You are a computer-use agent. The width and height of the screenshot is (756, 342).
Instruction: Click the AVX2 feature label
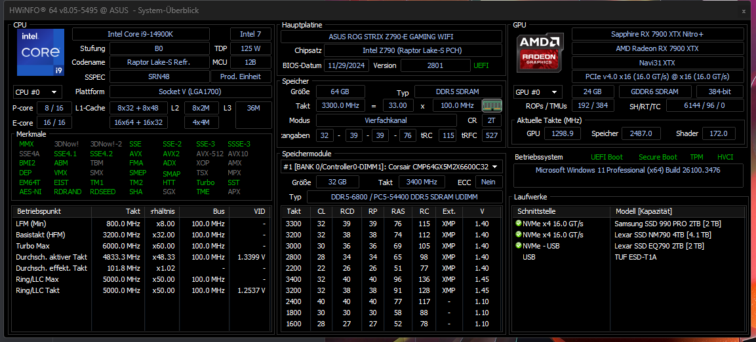pyautogui.click(x=170, y=154)
